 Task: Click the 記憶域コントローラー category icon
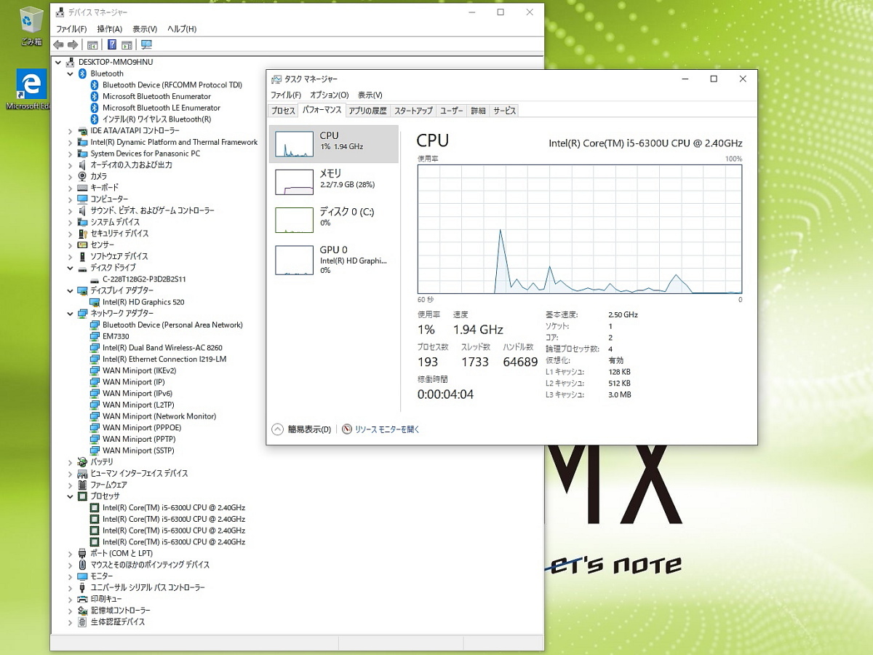click(82, 610)
